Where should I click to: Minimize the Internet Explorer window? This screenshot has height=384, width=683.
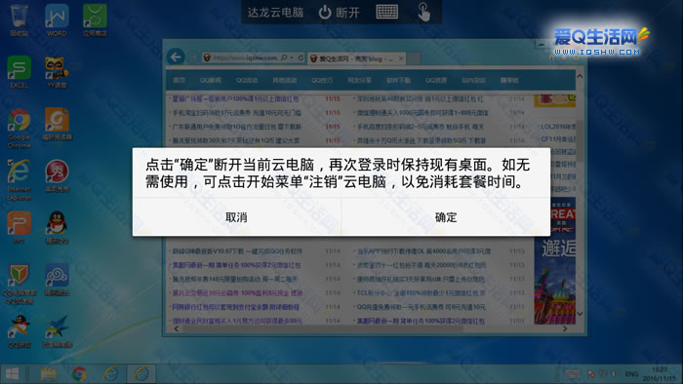542,45
